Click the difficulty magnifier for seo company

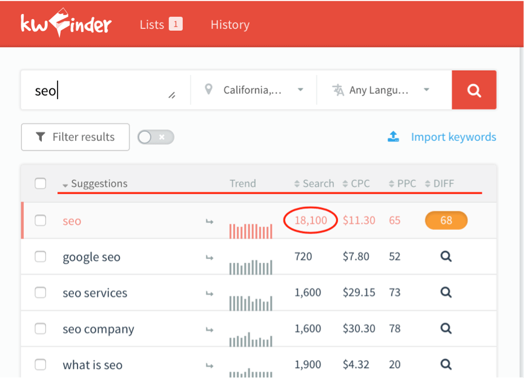446,328
